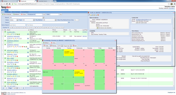Click the New employee button

(7, 14)
